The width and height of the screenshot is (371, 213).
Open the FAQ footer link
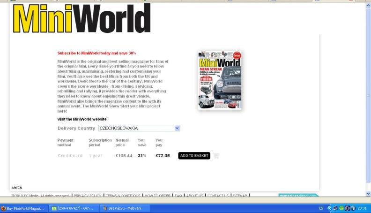(x=178, y=196)
